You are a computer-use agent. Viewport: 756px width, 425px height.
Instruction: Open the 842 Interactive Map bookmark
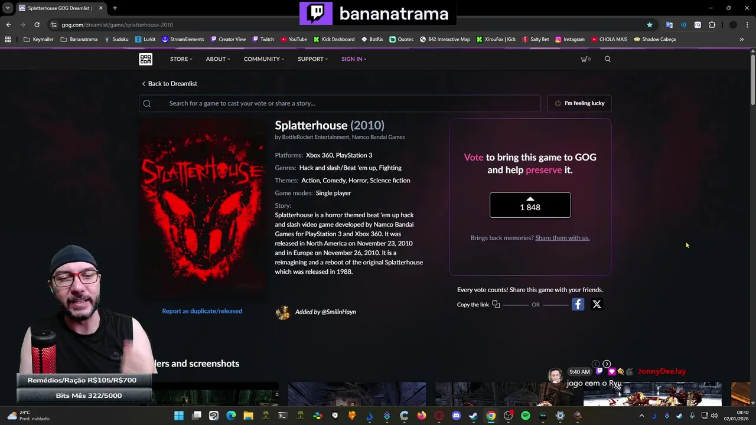point(445,40)
